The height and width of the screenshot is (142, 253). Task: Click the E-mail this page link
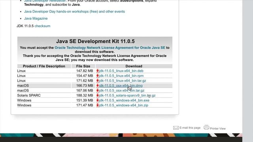click(x=190, y=128)
